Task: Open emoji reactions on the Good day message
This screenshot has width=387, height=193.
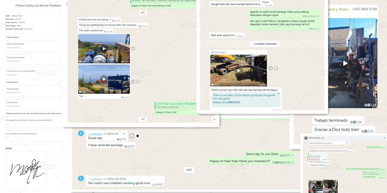Action: click(132, 136)
